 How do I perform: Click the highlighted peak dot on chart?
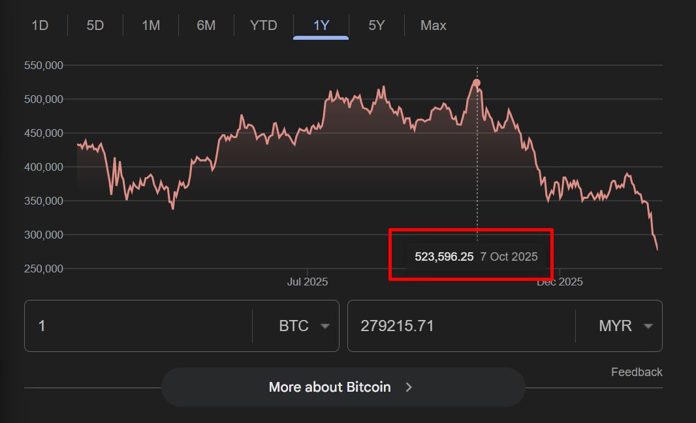point(477,83)
